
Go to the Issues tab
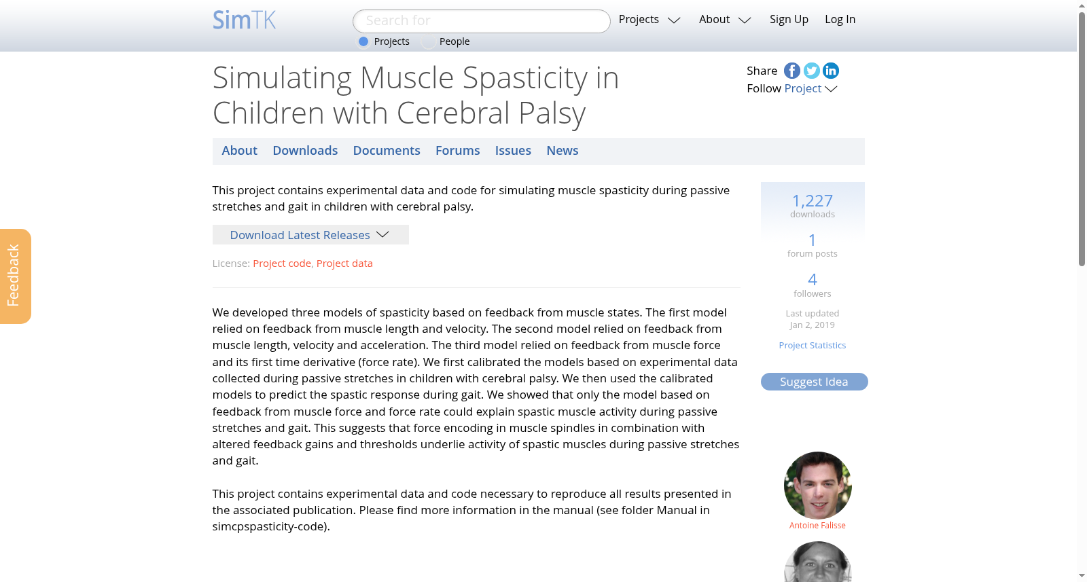click(513, 151)
